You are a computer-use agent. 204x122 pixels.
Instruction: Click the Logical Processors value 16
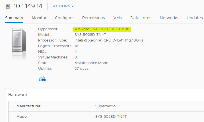[76, 46]
